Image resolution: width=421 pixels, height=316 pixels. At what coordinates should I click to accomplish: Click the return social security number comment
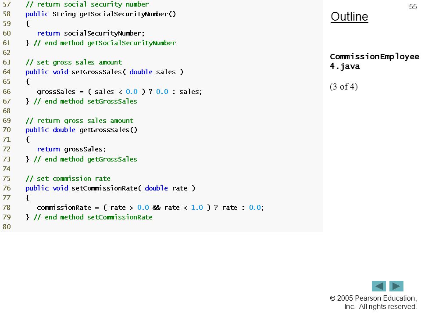point(87,4)
